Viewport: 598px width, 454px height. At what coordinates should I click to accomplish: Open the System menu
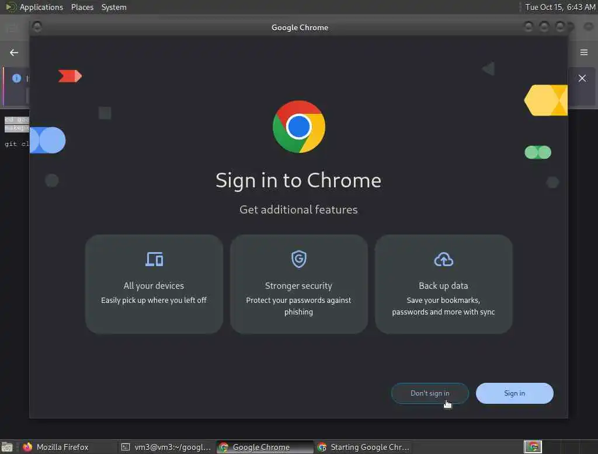[x=114, y=7]
